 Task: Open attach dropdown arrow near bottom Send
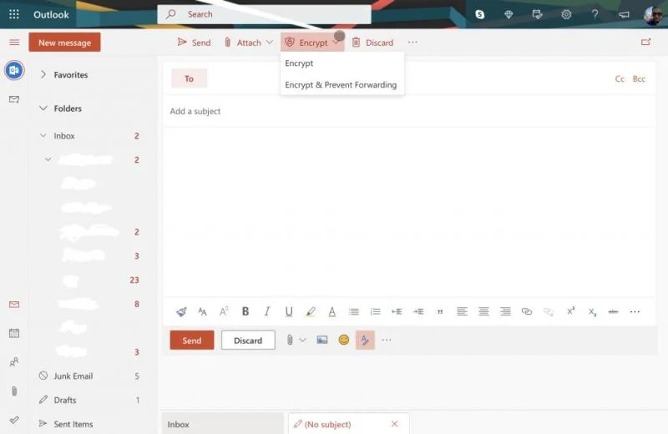[x=302, y=340]
